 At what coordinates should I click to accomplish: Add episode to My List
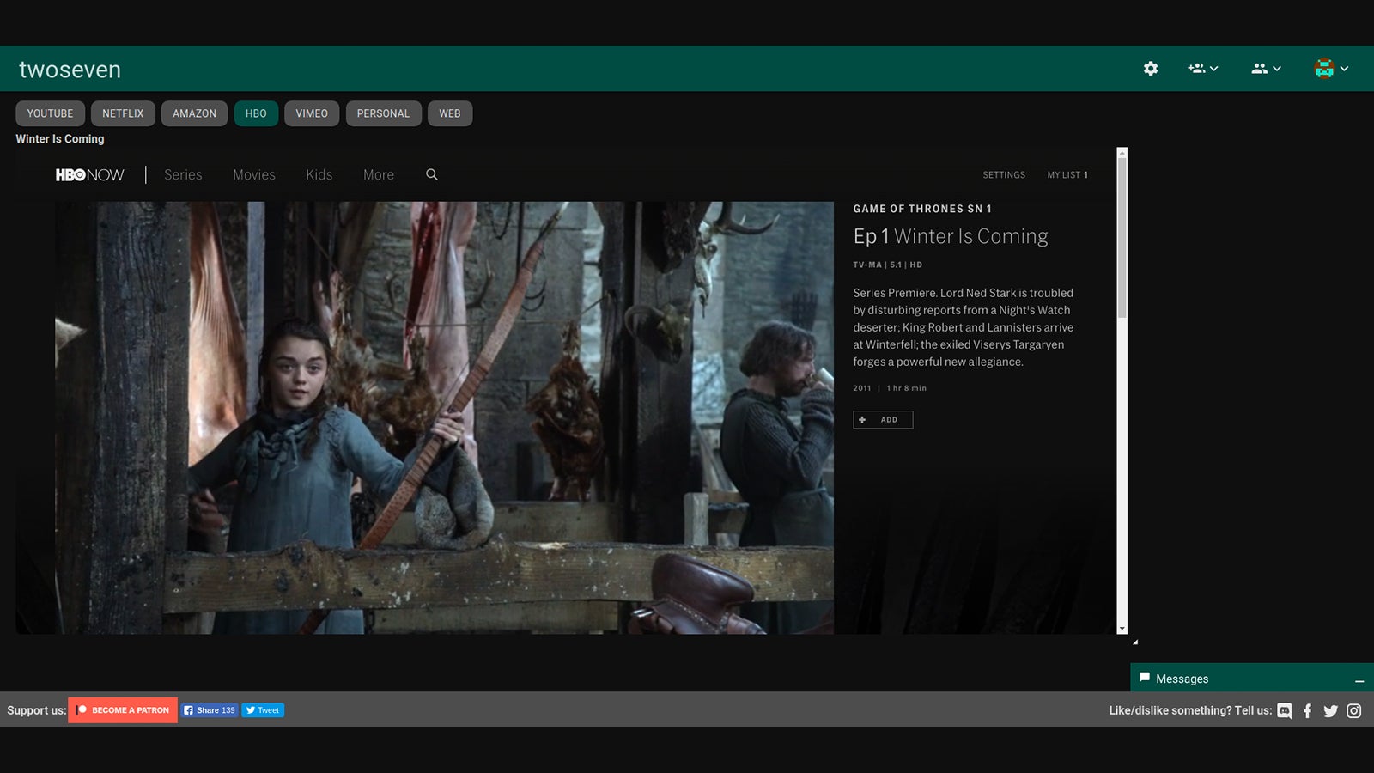(882, 420)
